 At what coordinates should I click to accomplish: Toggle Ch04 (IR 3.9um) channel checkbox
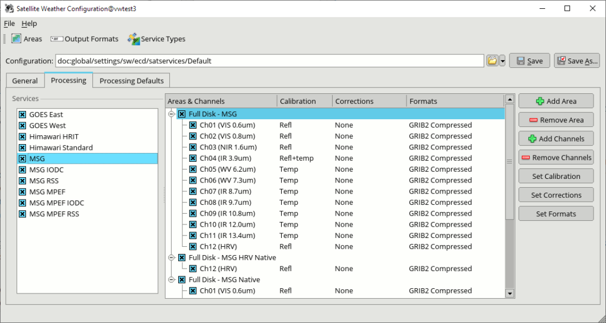coord(193,158)
